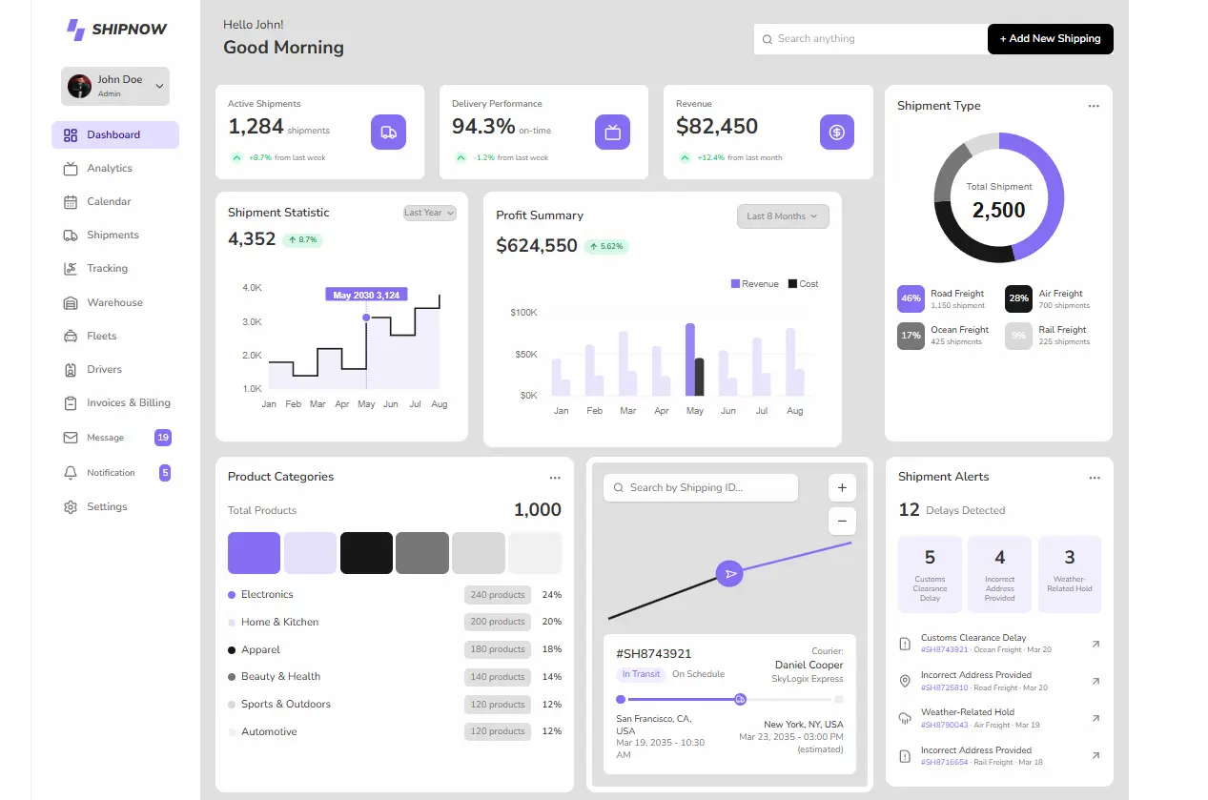Click Add New Shipping button
This screenshot has height=800, width=1208.
(x=1051, y=39)
